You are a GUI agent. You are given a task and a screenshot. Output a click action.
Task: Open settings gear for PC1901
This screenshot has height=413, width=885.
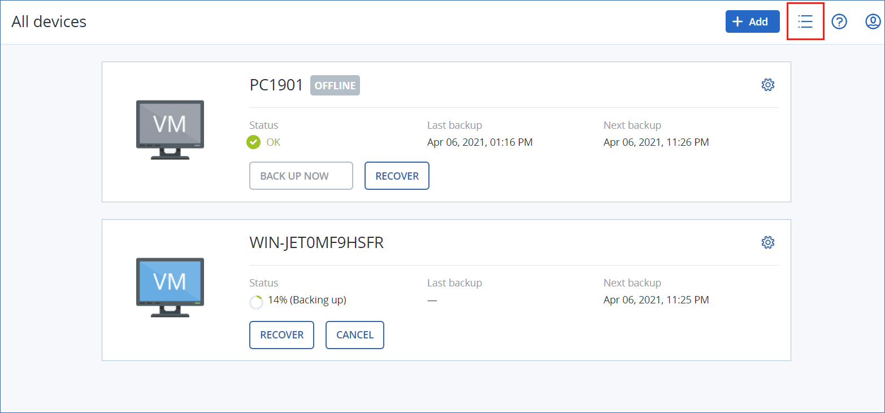pos(767,85)
